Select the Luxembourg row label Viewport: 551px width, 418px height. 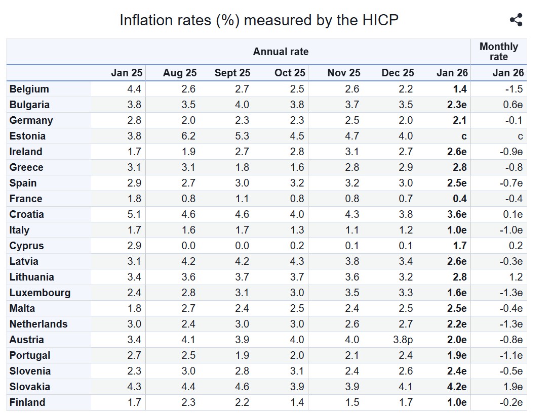[x=40, y=293]
